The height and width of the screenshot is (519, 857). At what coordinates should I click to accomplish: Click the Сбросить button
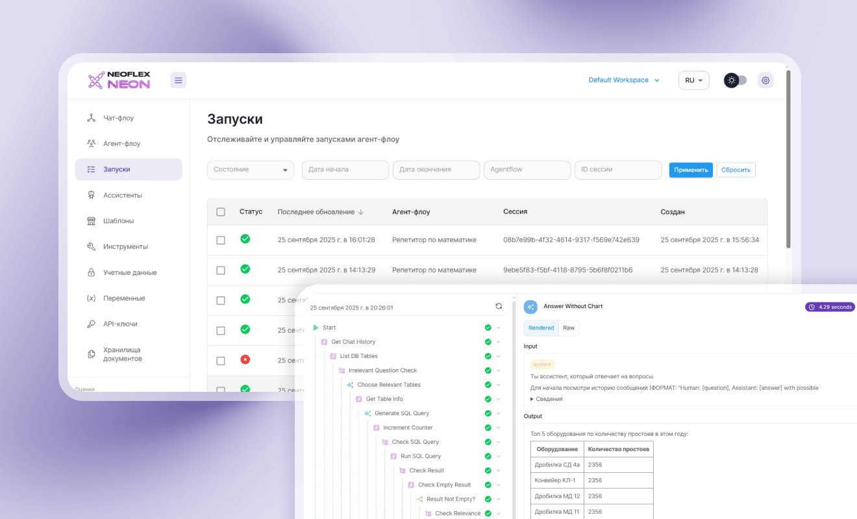tap(736, 170)
